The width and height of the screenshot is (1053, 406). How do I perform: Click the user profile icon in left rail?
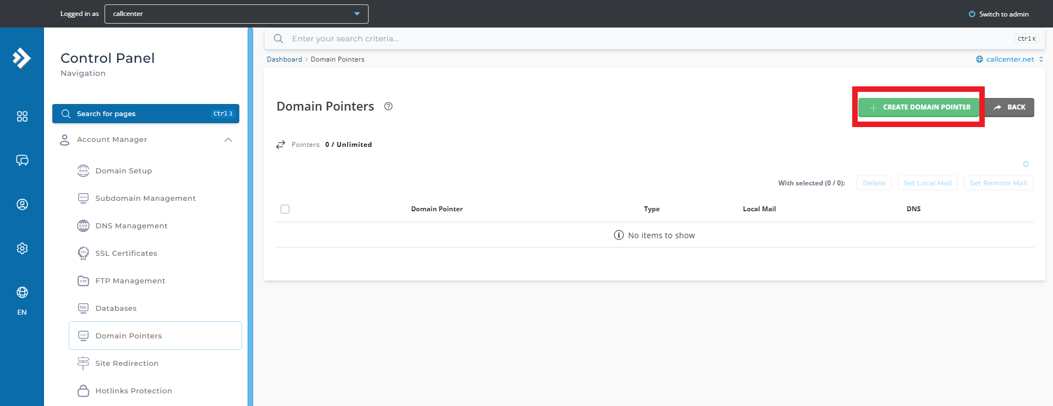(x=22, y=205)
